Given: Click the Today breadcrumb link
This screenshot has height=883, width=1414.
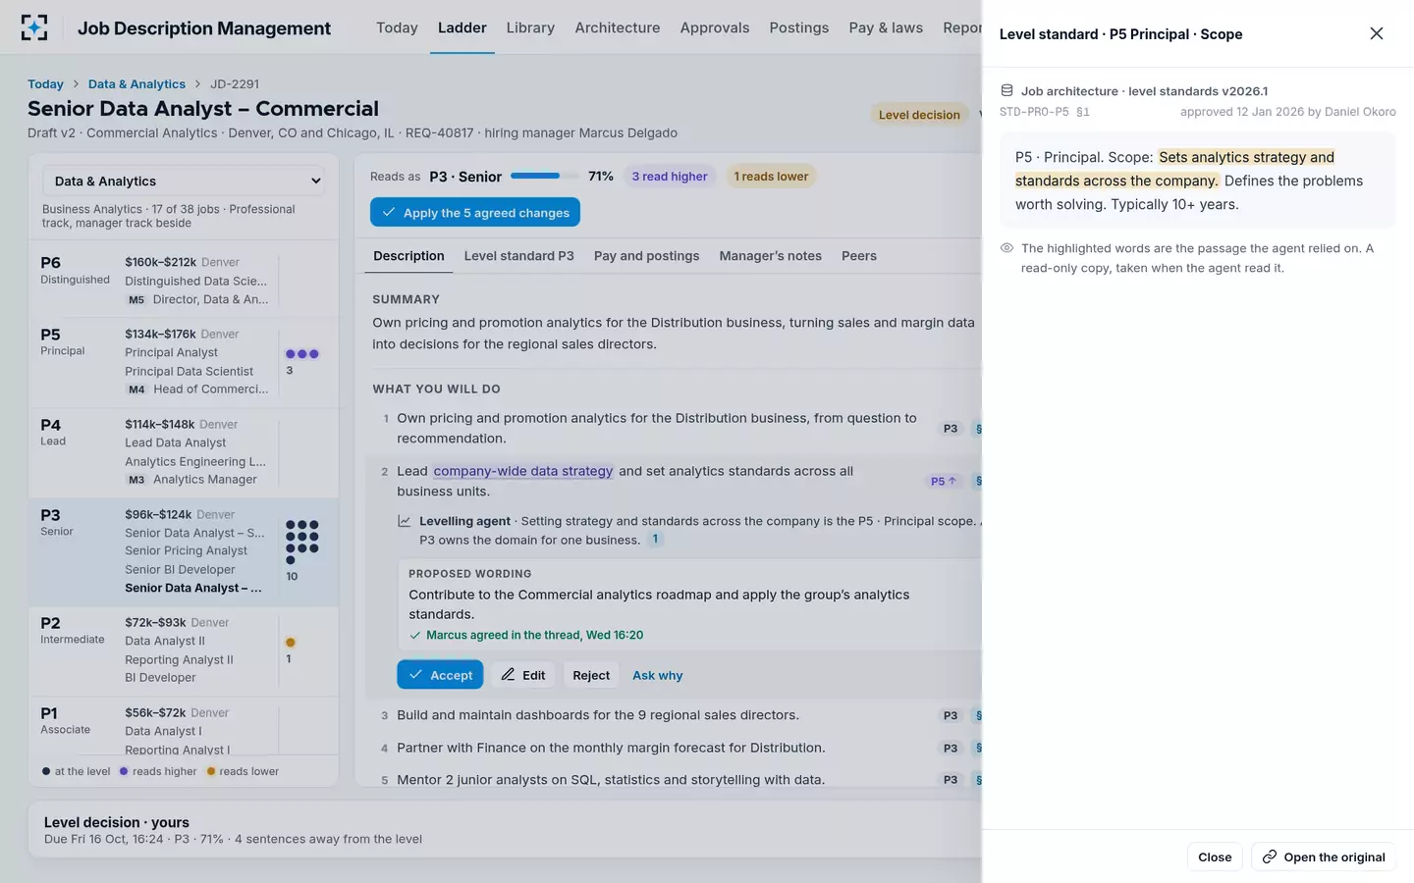Looking at the screenshot, I should (45, 84).
